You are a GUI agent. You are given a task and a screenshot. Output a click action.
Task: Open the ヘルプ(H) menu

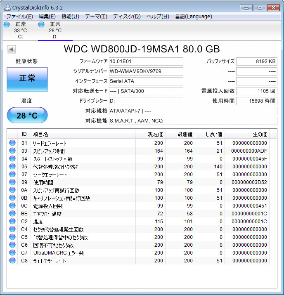click(x=158, y=17)
